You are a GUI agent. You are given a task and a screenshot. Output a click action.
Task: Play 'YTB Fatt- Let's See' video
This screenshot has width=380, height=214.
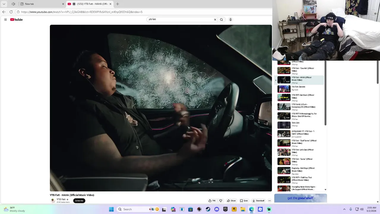tap(300, 152)
